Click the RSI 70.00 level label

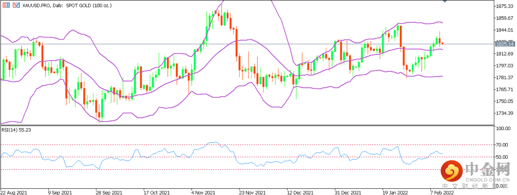502,145
